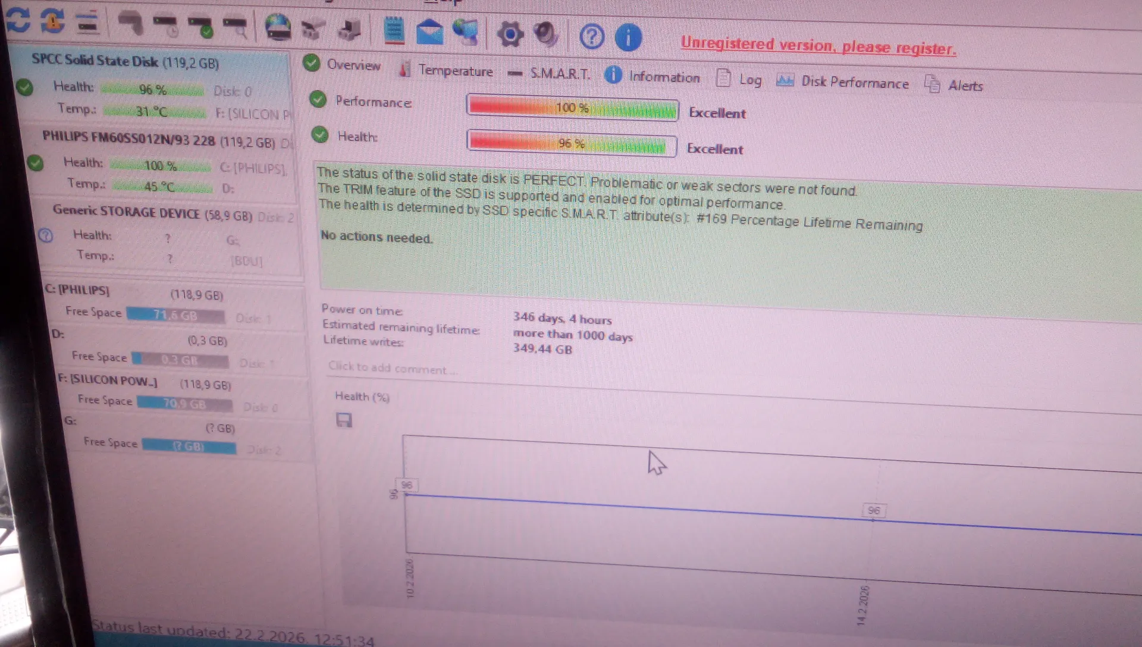Screen dimensions: 1142x647
Task: Open the Help question mark icon
Action: click(591, 37)
